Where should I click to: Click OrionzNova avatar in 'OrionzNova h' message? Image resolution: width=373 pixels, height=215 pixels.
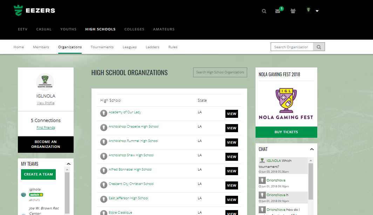click(x=262, y=195)
